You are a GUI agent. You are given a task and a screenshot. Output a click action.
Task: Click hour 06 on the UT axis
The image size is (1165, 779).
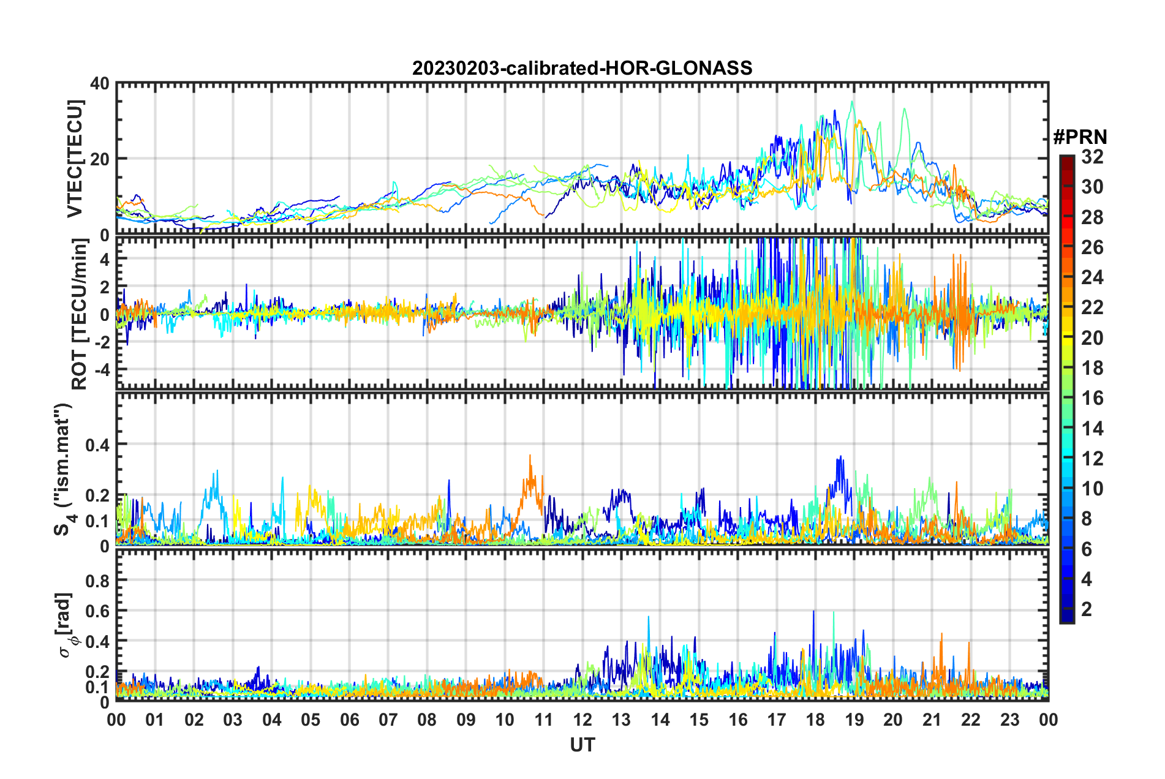349,720
